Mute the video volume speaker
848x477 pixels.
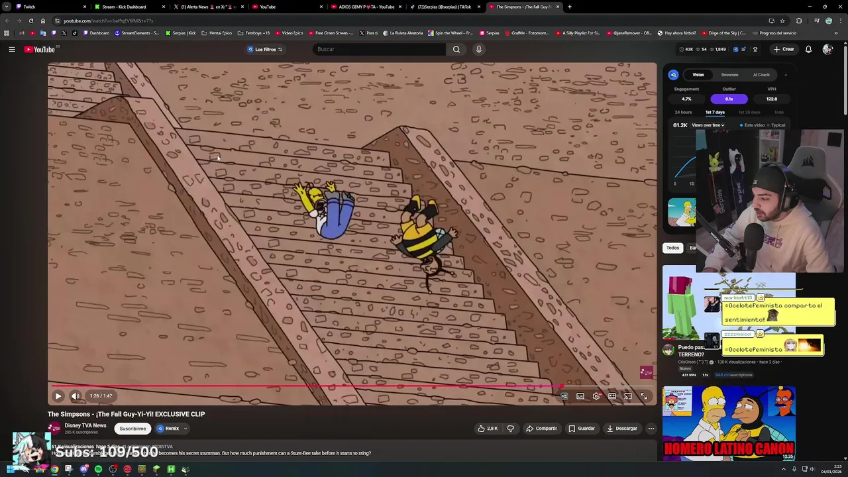tap(76, 396)
